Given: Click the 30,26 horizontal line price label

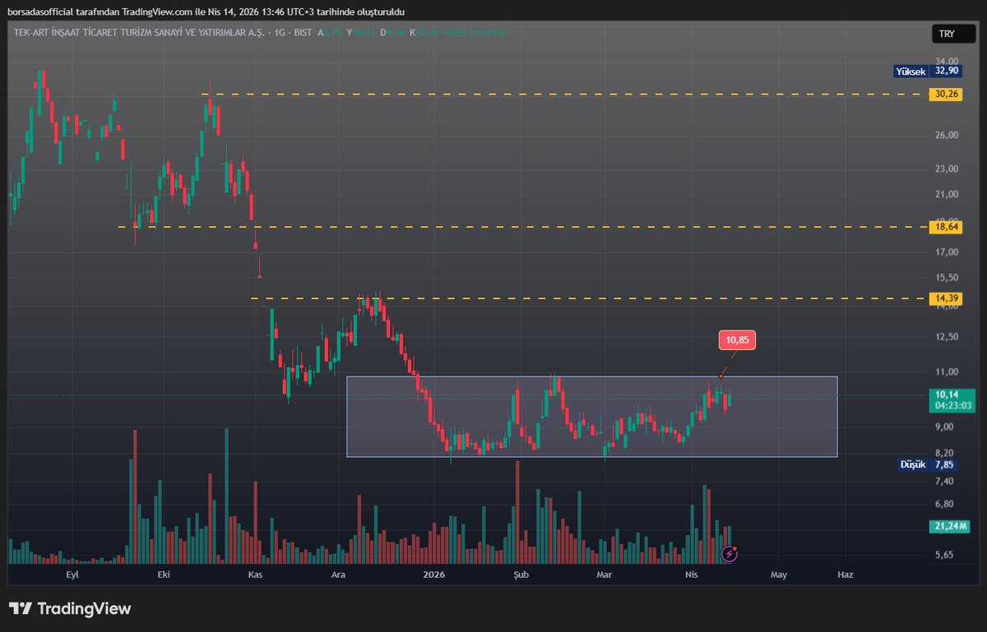Looking at the screenshot, I should [x=948, y=95].
